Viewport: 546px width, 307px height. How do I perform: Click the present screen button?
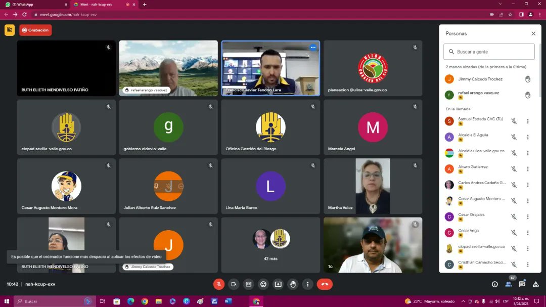click(278, 284)
